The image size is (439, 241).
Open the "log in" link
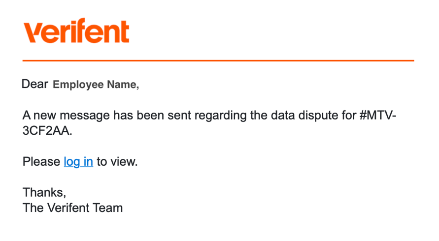(x=78, y=161)
